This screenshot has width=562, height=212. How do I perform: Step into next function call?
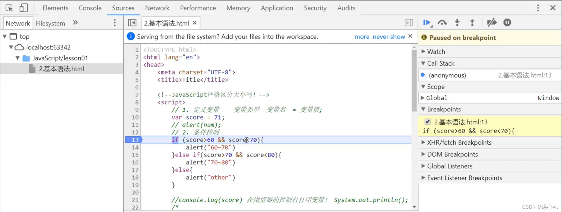[x=457, y=23]
